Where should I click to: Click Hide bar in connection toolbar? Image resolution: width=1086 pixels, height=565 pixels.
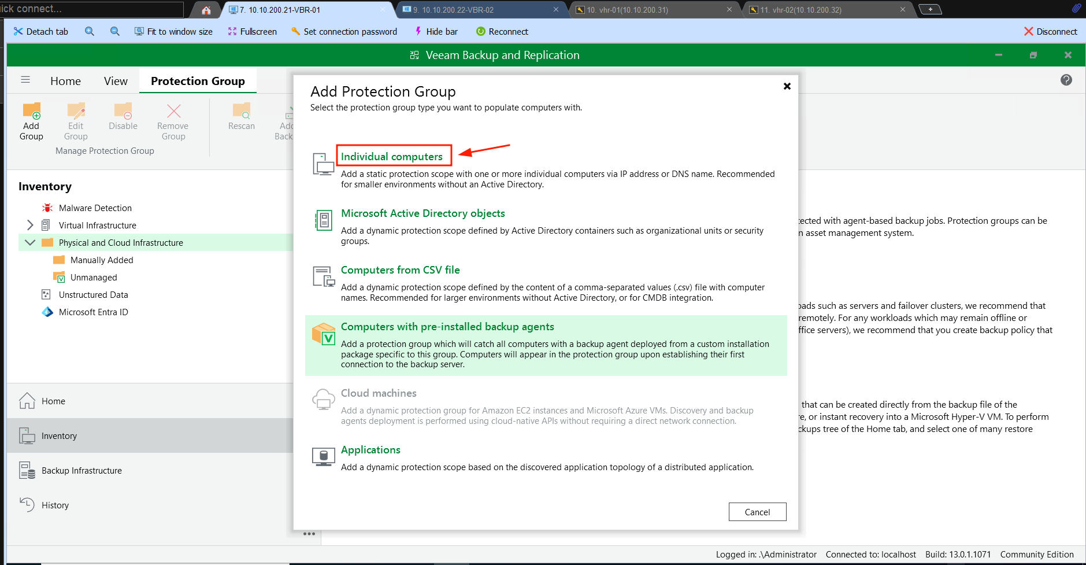(x=436, y=31)
